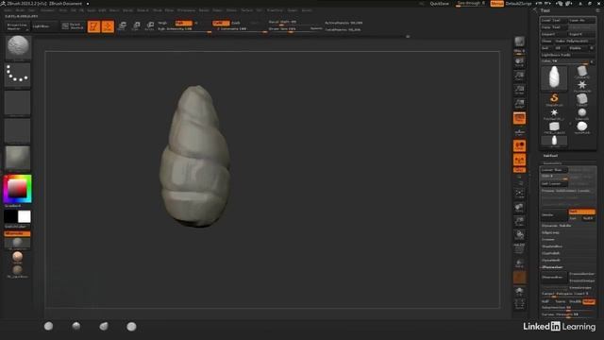Screen dimensions: 604x340
Task: Click the right-shelf Move view icon
Action: 519,207
